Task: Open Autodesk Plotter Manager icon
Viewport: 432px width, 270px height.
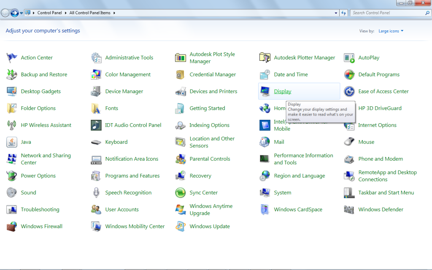Action: tap(265, 57)
